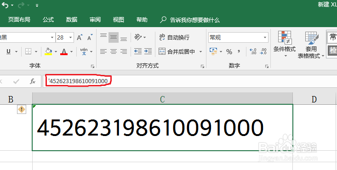Apply percent style
Screen dimensions: 337x170
[x=229, y=51]
